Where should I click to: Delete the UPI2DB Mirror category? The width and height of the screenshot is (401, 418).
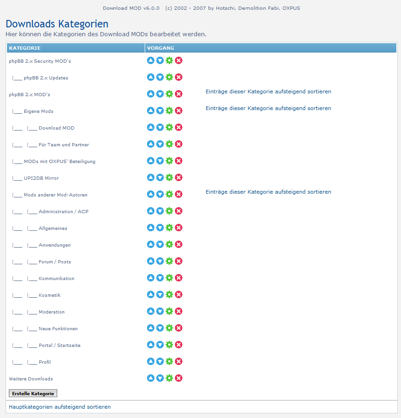(179, 177)
